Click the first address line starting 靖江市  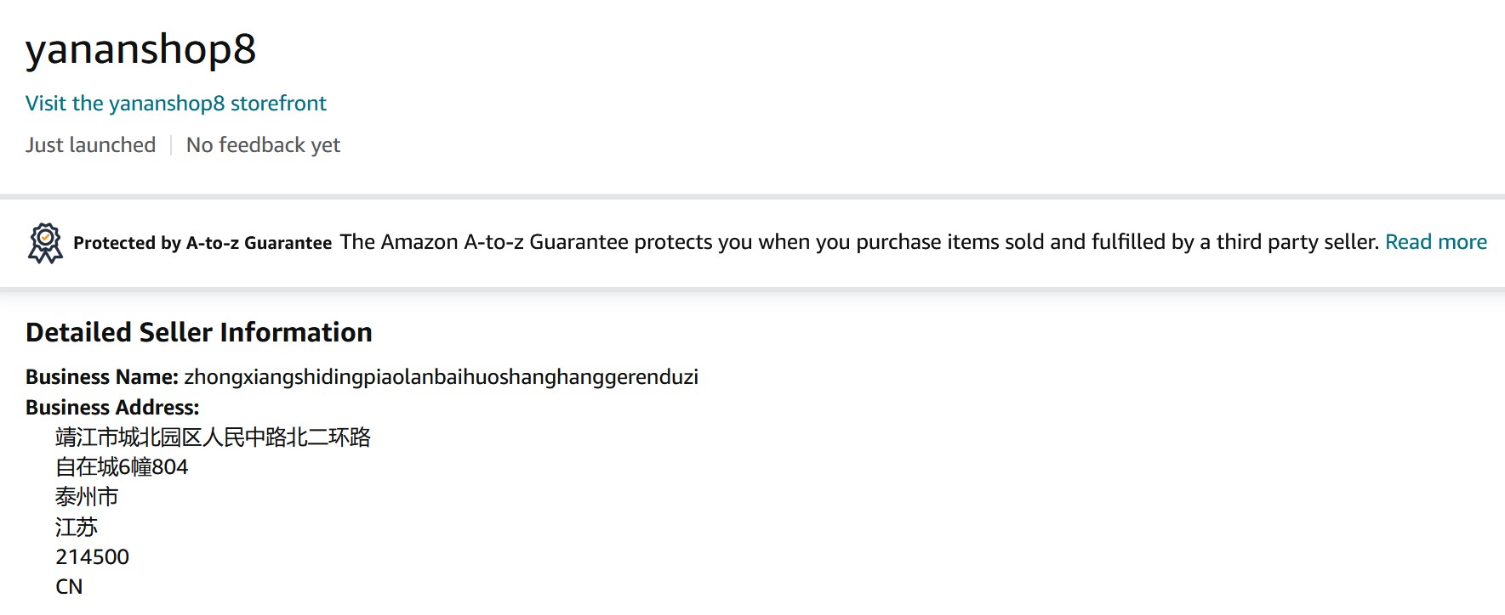213,437
